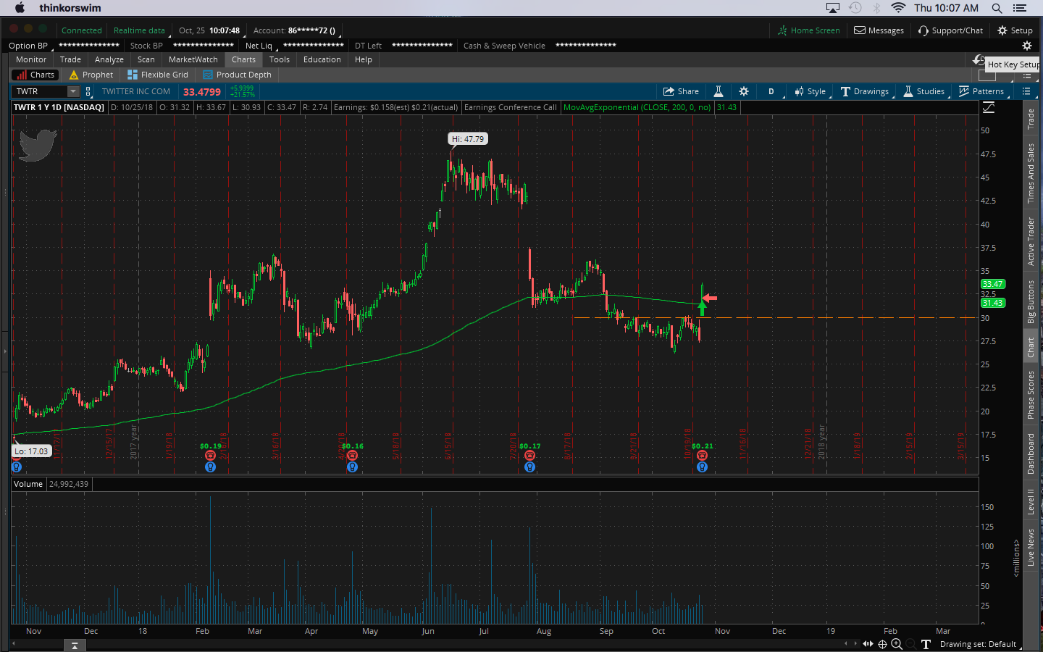Viewport: 1043px width, 652px height.
Task: Open the Patterns menu
Action: [981, 91]
